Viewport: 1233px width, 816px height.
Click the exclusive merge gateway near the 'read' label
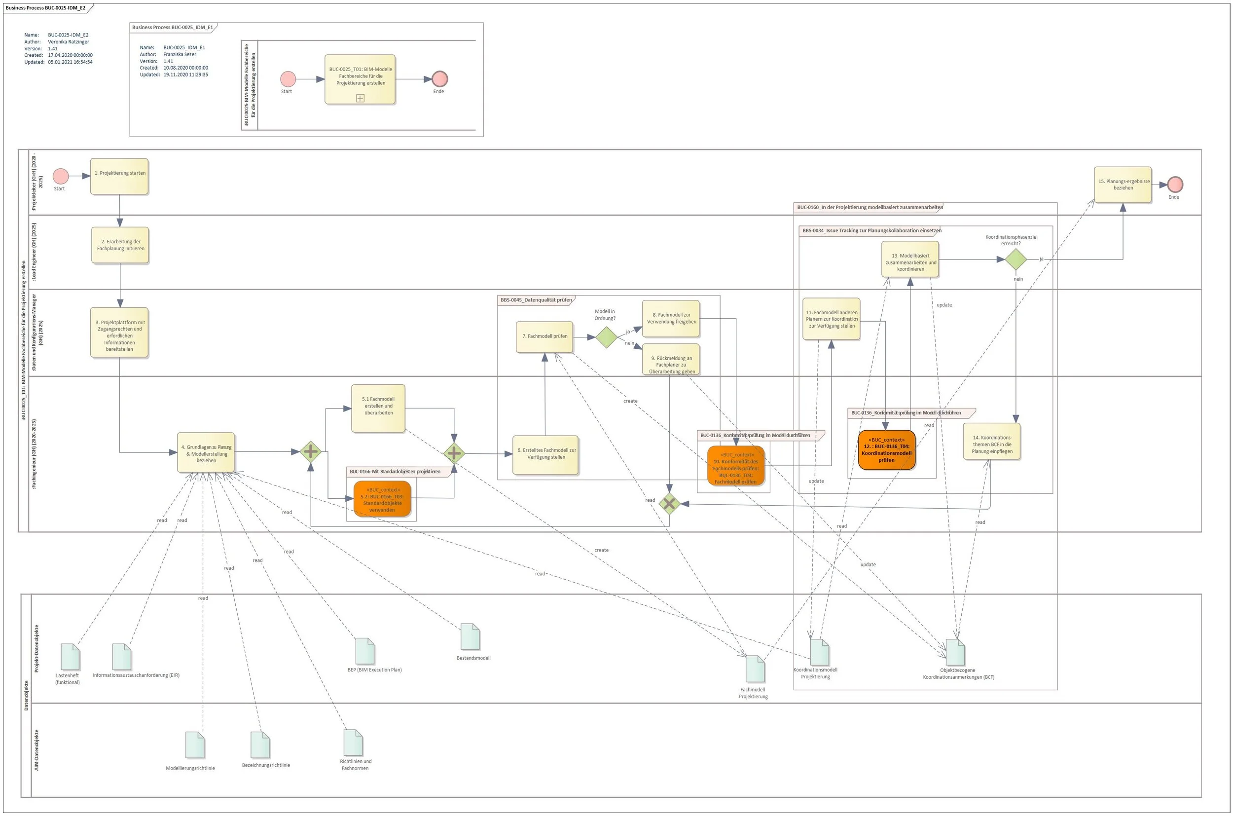[670, 504]
